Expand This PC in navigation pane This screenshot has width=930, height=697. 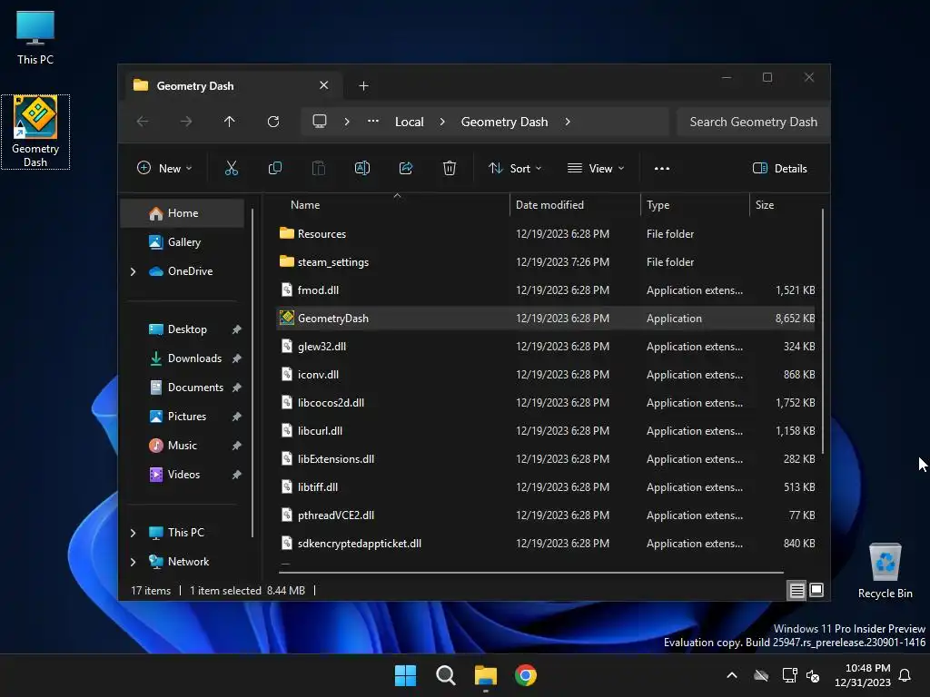pos(133,533)
